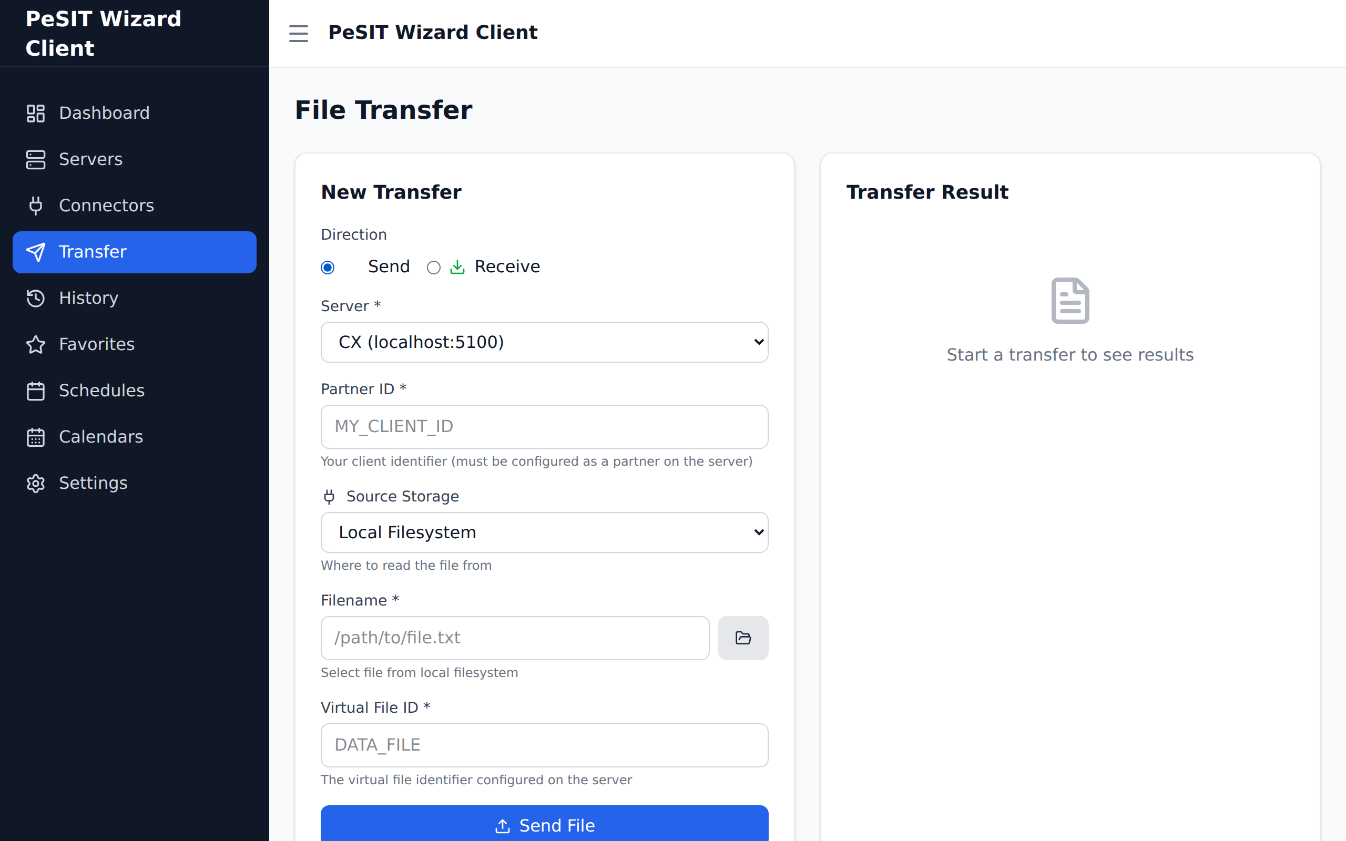Expand the Source Storage Local Filesystem dropdown

point(544,532)
